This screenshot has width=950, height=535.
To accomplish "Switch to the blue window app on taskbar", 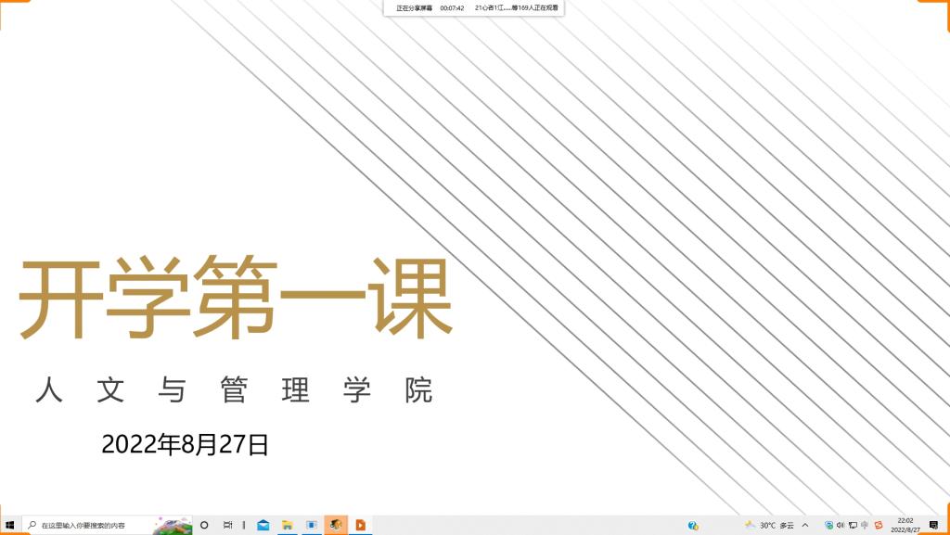I will [312, 525].
